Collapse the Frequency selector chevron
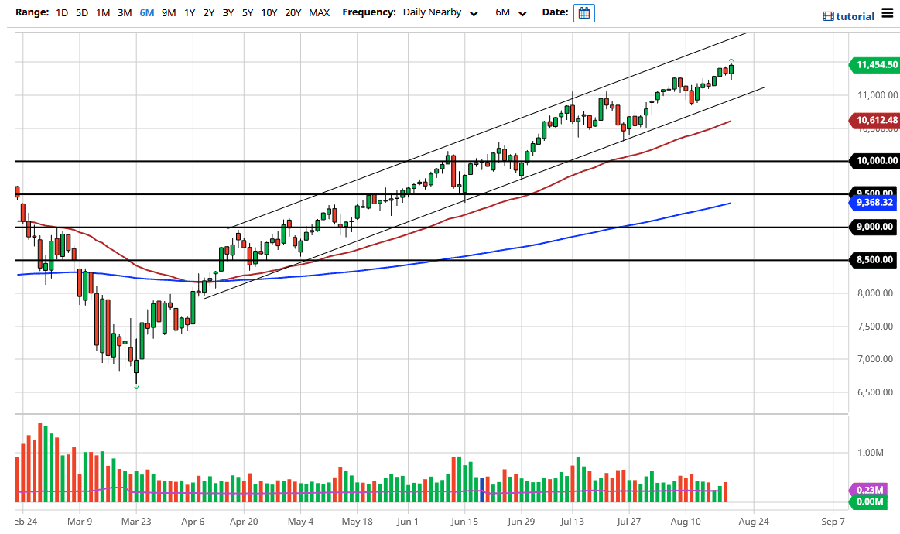Viewport: 900px width, 534px height. 473,14
